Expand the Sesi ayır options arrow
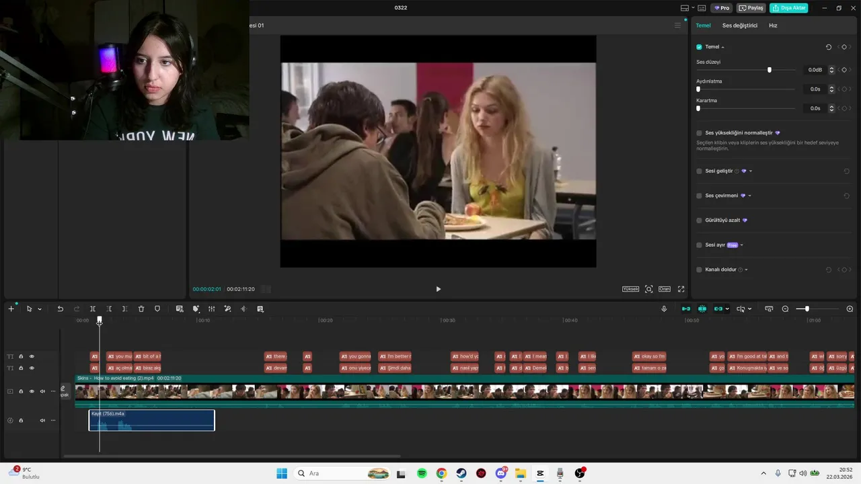This screenshot has height=484, width=861. click(x=742, y=245)
